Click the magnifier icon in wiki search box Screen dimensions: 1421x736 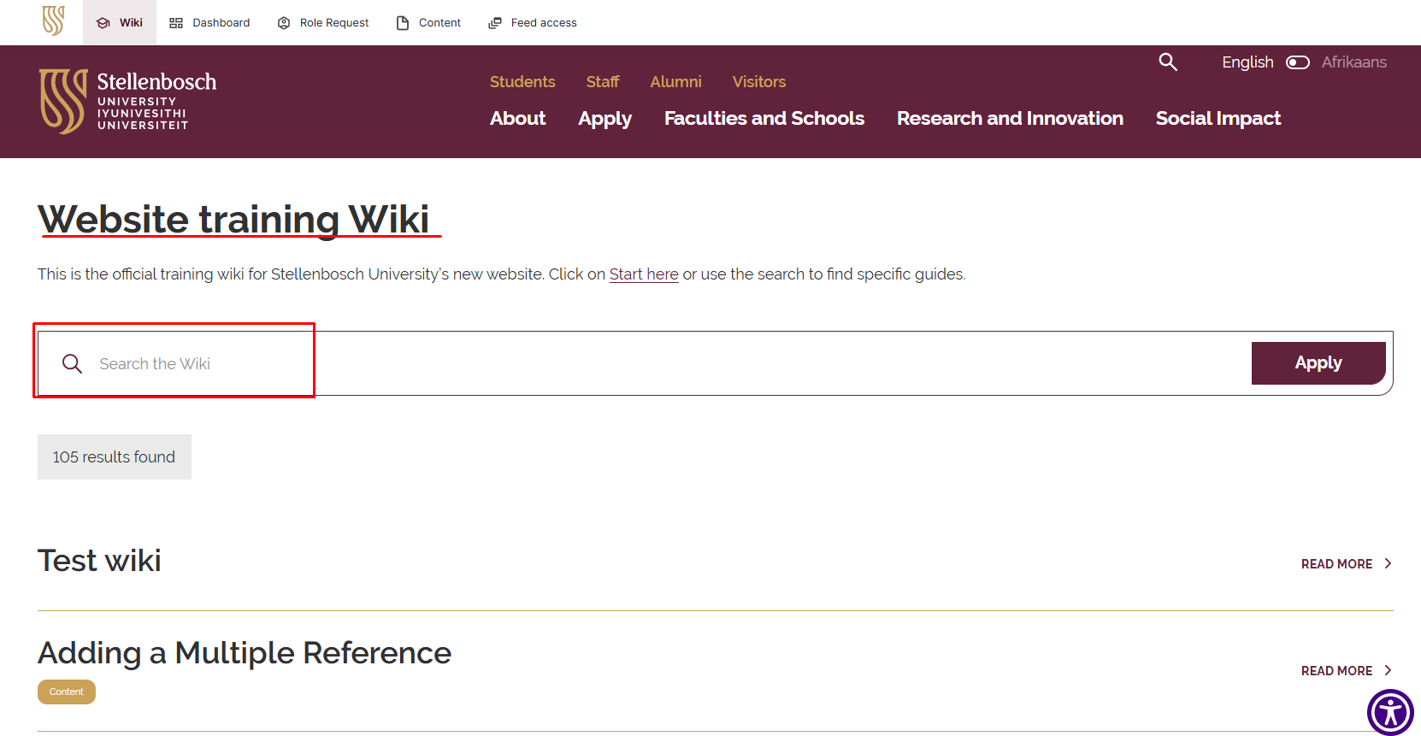73,364
